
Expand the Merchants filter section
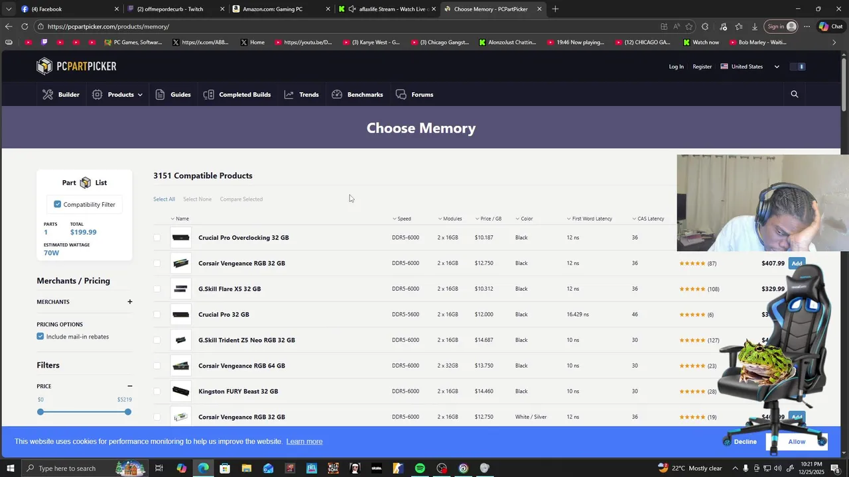click(x=130, y=302)
